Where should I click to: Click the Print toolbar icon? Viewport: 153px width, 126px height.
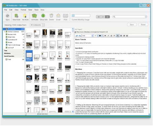point(65,16)
